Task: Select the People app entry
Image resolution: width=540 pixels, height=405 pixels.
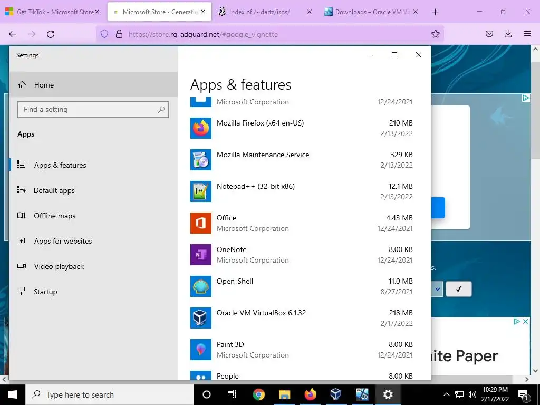Action: pos(302,375)
